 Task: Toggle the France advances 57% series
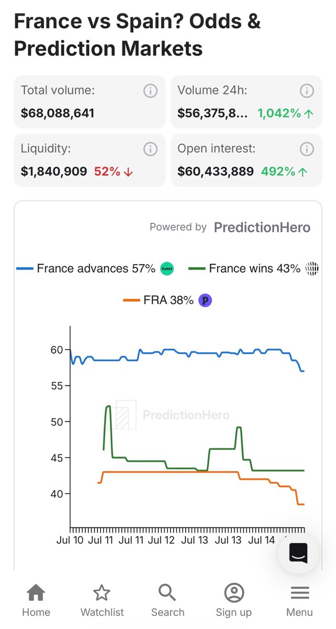pyautogui.click(x=96, y=268)
